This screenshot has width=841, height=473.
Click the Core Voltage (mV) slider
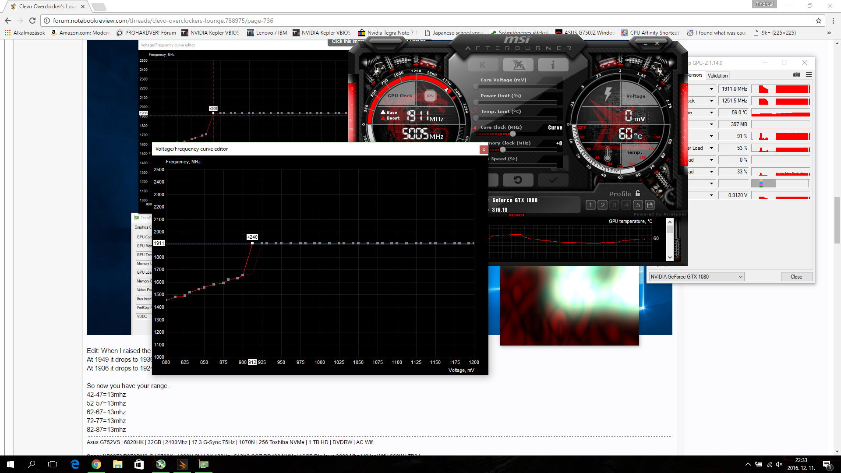coord(516,87)
